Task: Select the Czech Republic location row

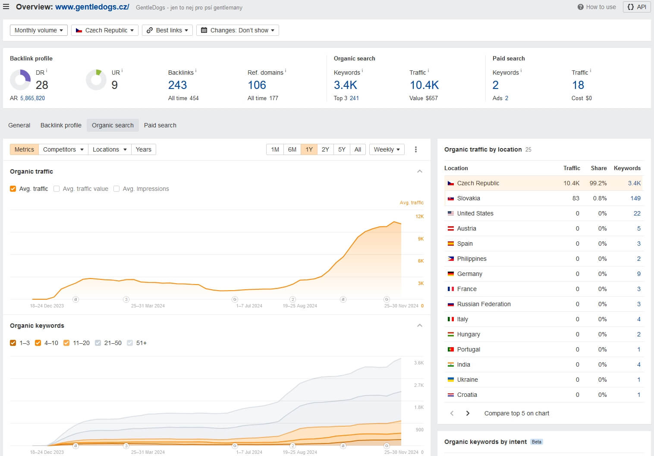Action: [x=544, y=183]
